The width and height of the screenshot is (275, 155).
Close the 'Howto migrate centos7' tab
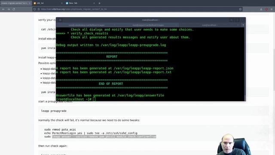click(30, 3)
